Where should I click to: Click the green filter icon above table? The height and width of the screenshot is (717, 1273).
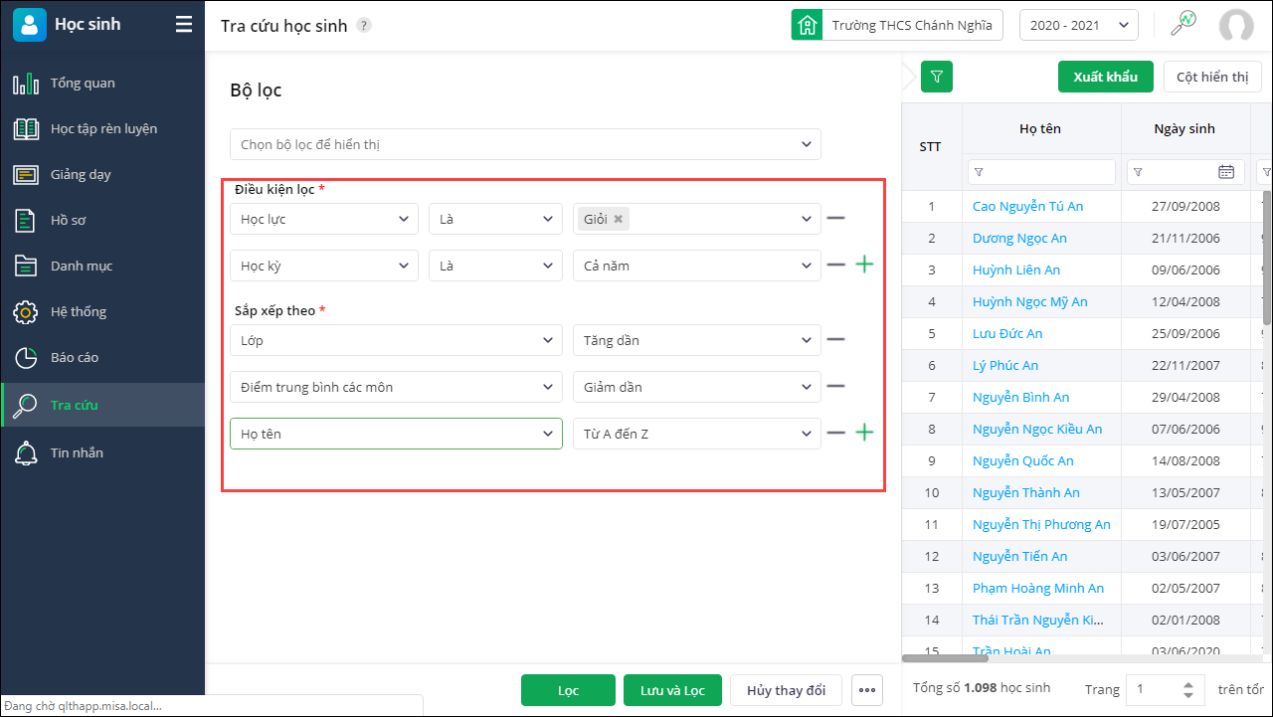coord(937,77)
